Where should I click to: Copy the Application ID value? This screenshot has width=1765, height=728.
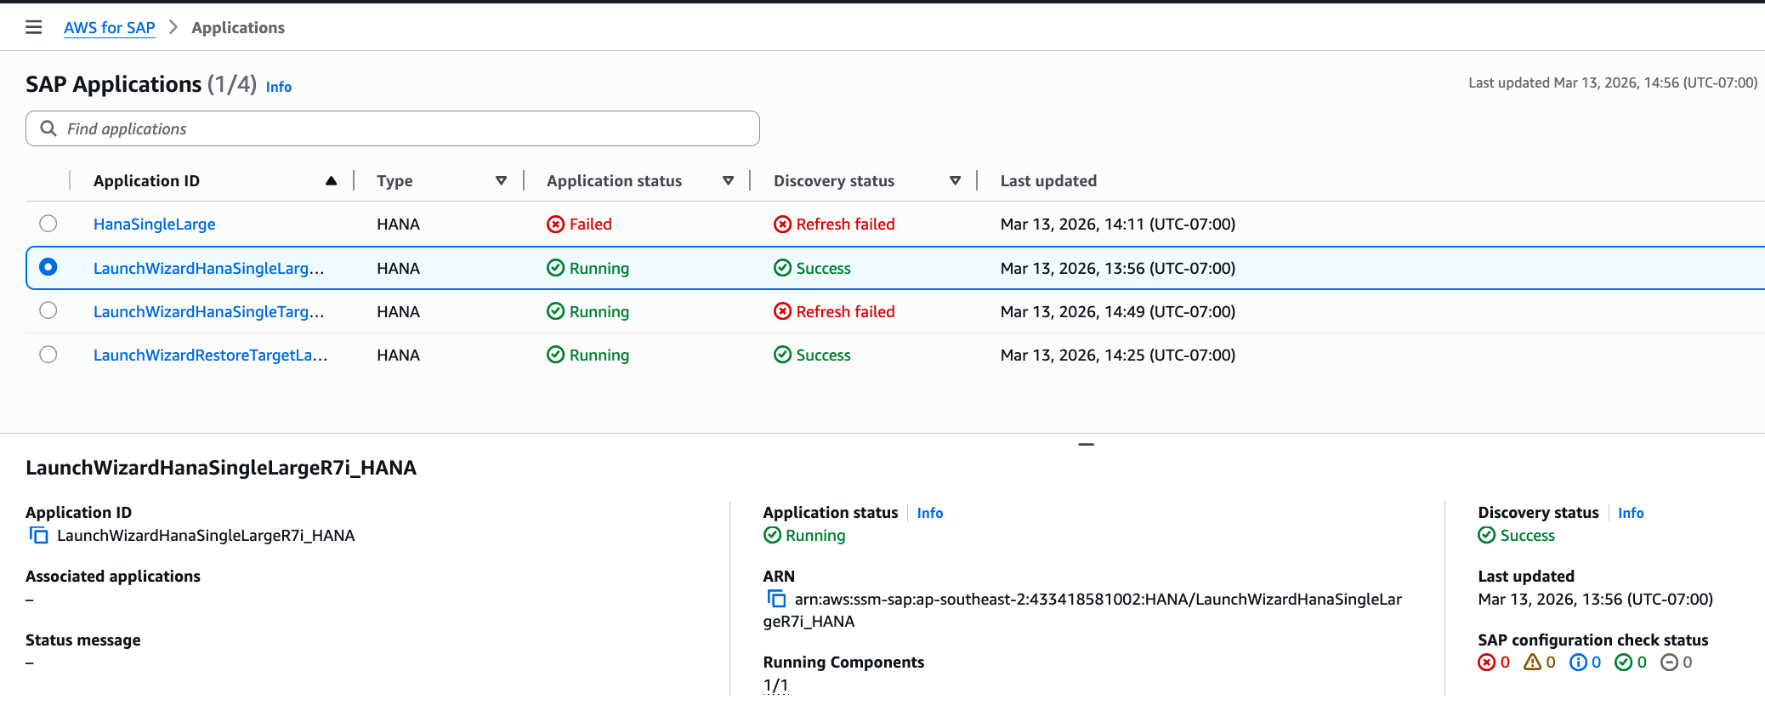pos(39,535)
